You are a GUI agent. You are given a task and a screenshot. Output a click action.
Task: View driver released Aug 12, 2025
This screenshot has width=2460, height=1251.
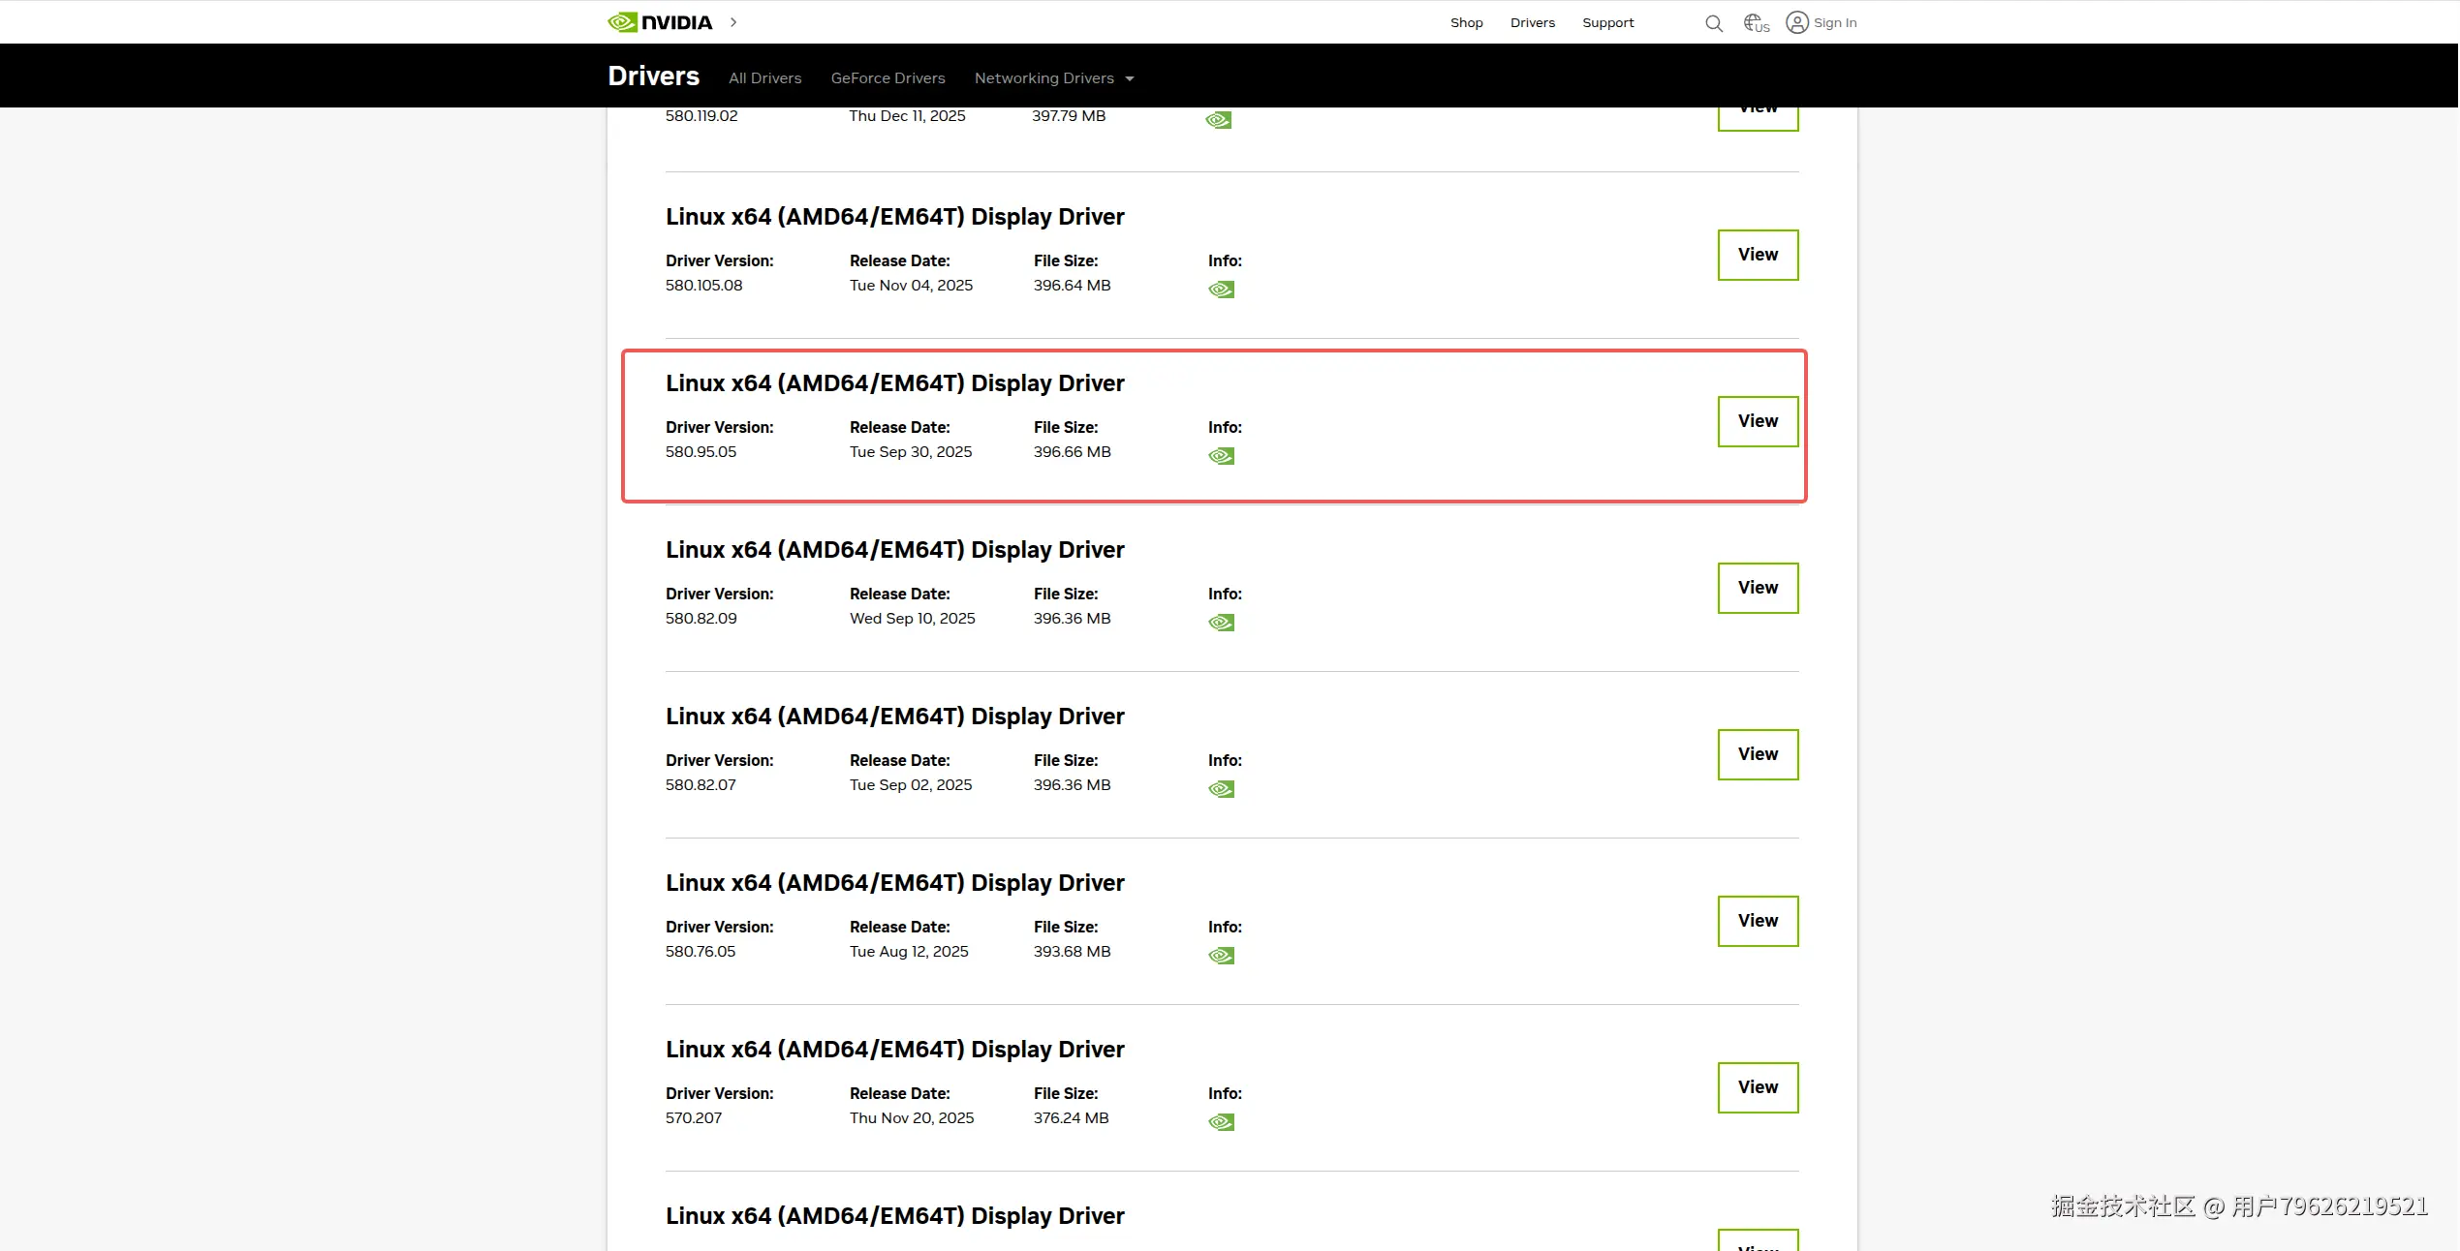click(x=1758, y=921)
